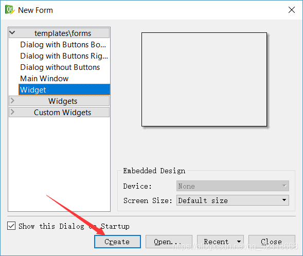The width and height of the screenshot is (303, 256).
Task: Close the New Form dialog with X
Action: (x=291, y=10)
